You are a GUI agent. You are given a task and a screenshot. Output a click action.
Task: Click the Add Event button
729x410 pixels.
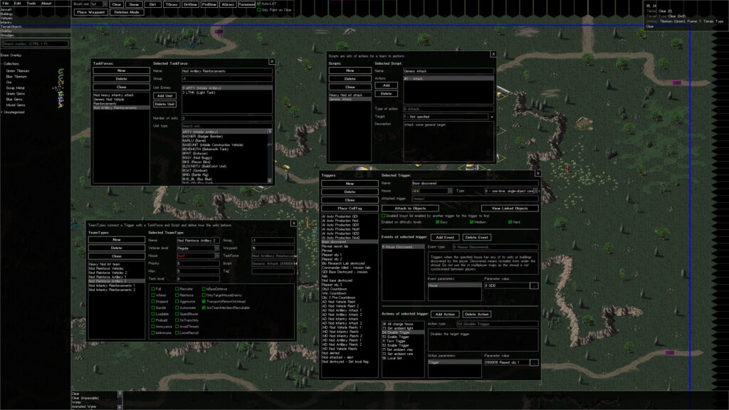pos(445,237)
